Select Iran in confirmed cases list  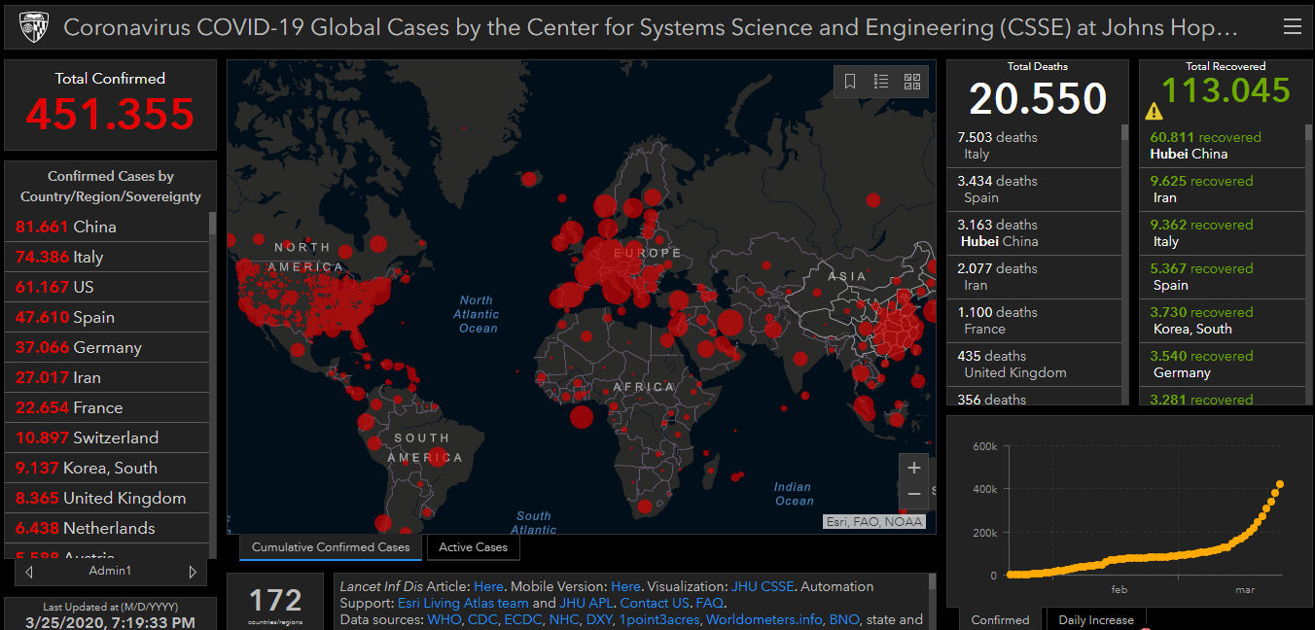tap(107, 377)
